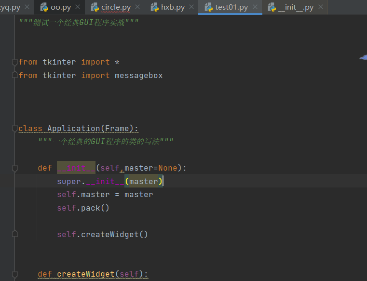Close the oo.py tab
Image resolution: width=367 pixels, height=281 pixels.
click(78, 7)
